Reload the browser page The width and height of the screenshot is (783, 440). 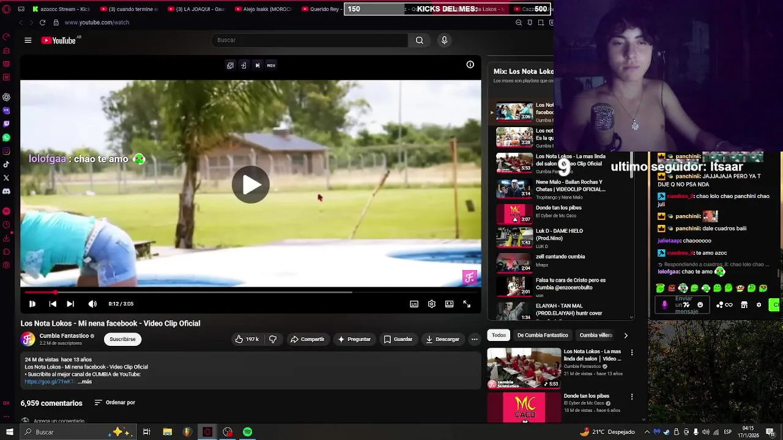[x=42, y=23]
